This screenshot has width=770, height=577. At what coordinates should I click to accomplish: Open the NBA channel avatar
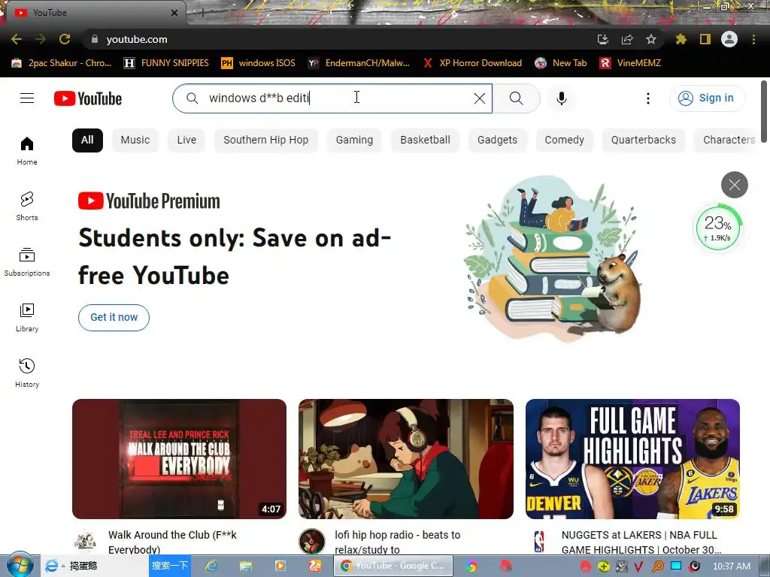click(538, 542)
